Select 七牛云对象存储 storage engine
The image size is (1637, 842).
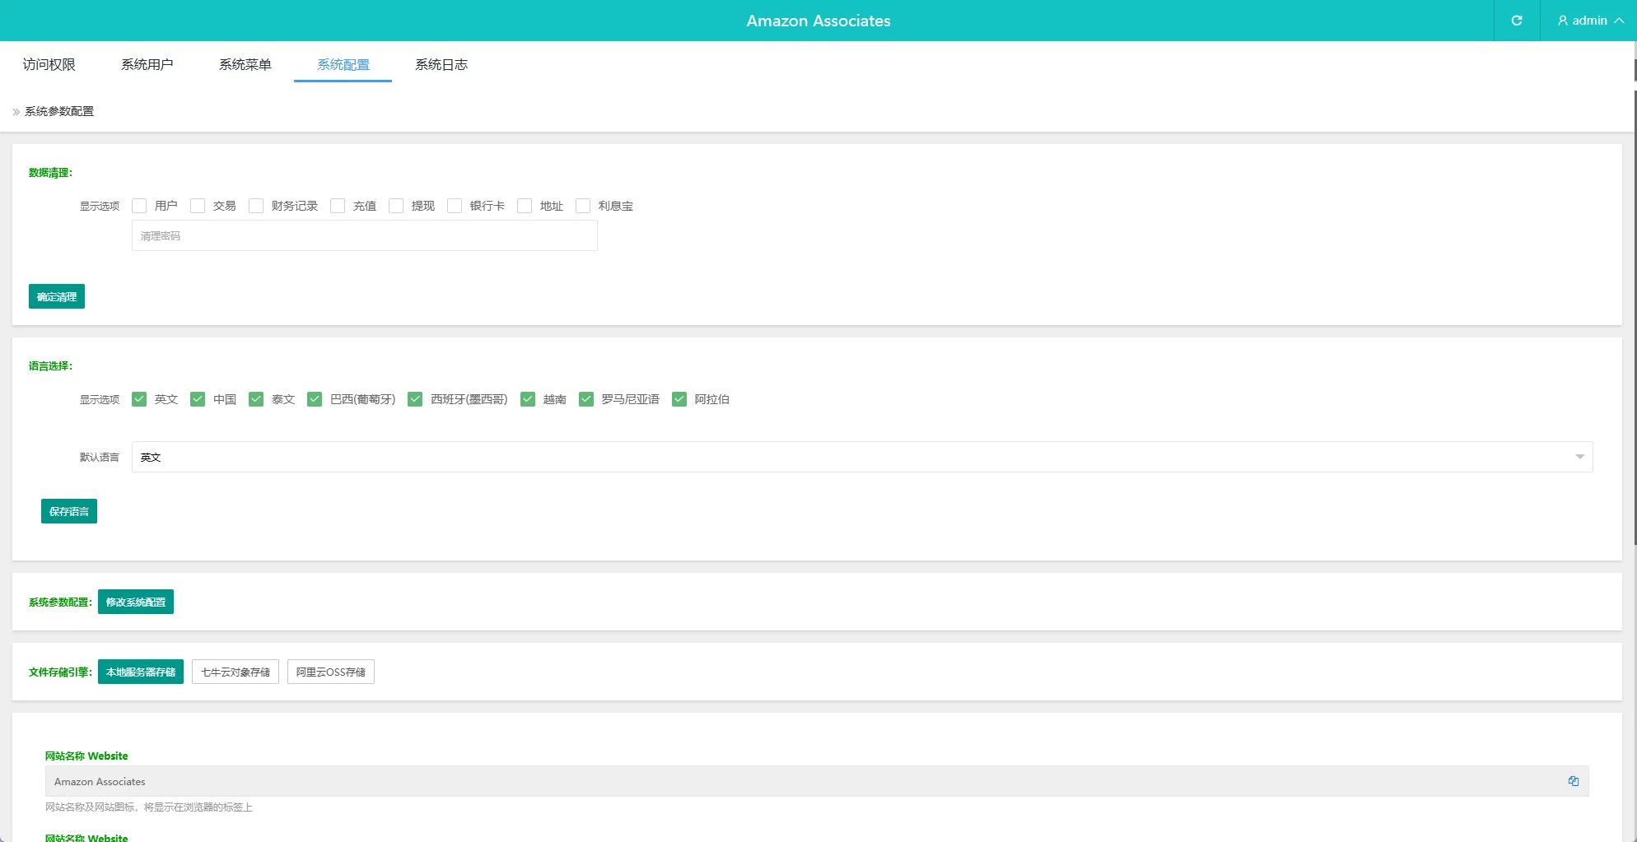236,672
